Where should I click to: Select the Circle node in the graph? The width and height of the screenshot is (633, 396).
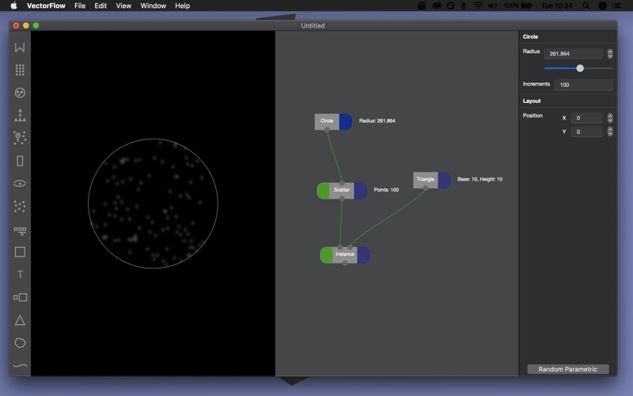tap(327, 121)
